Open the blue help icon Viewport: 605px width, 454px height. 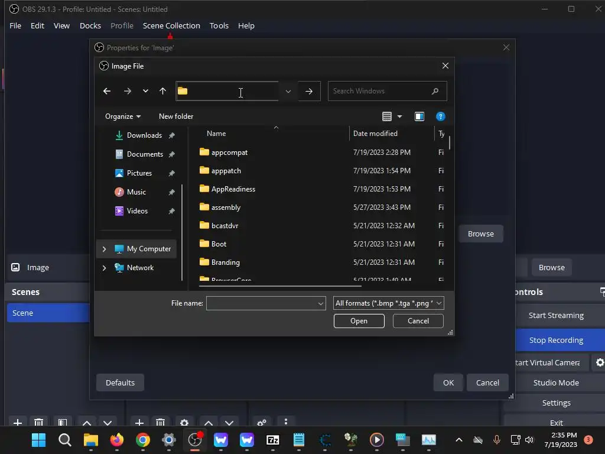440,116
